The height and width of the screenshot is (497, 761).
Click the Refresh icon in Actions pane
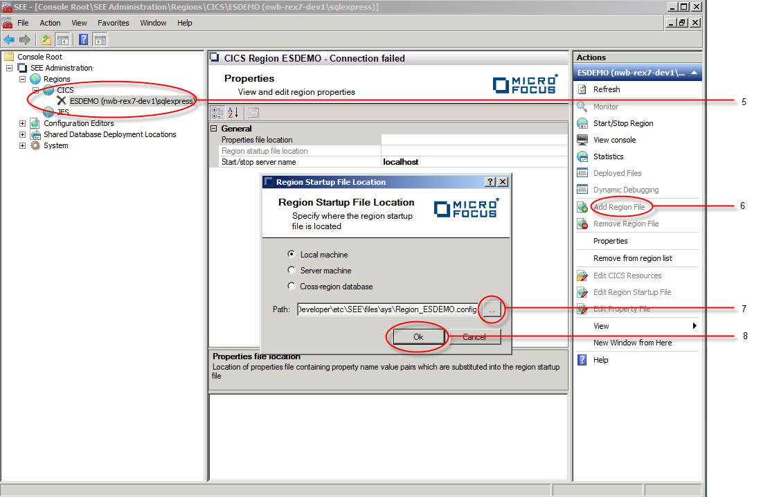582,89
